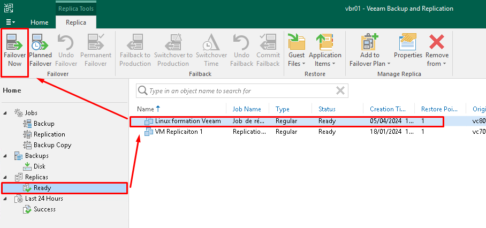Open Add to Failover Plan dropdown arrow
This screenshot has height=228, width=486.
pos(389,64)
